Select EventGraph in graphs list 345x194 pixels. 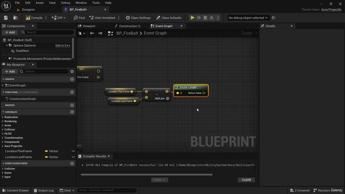click(x=17, y=85)
